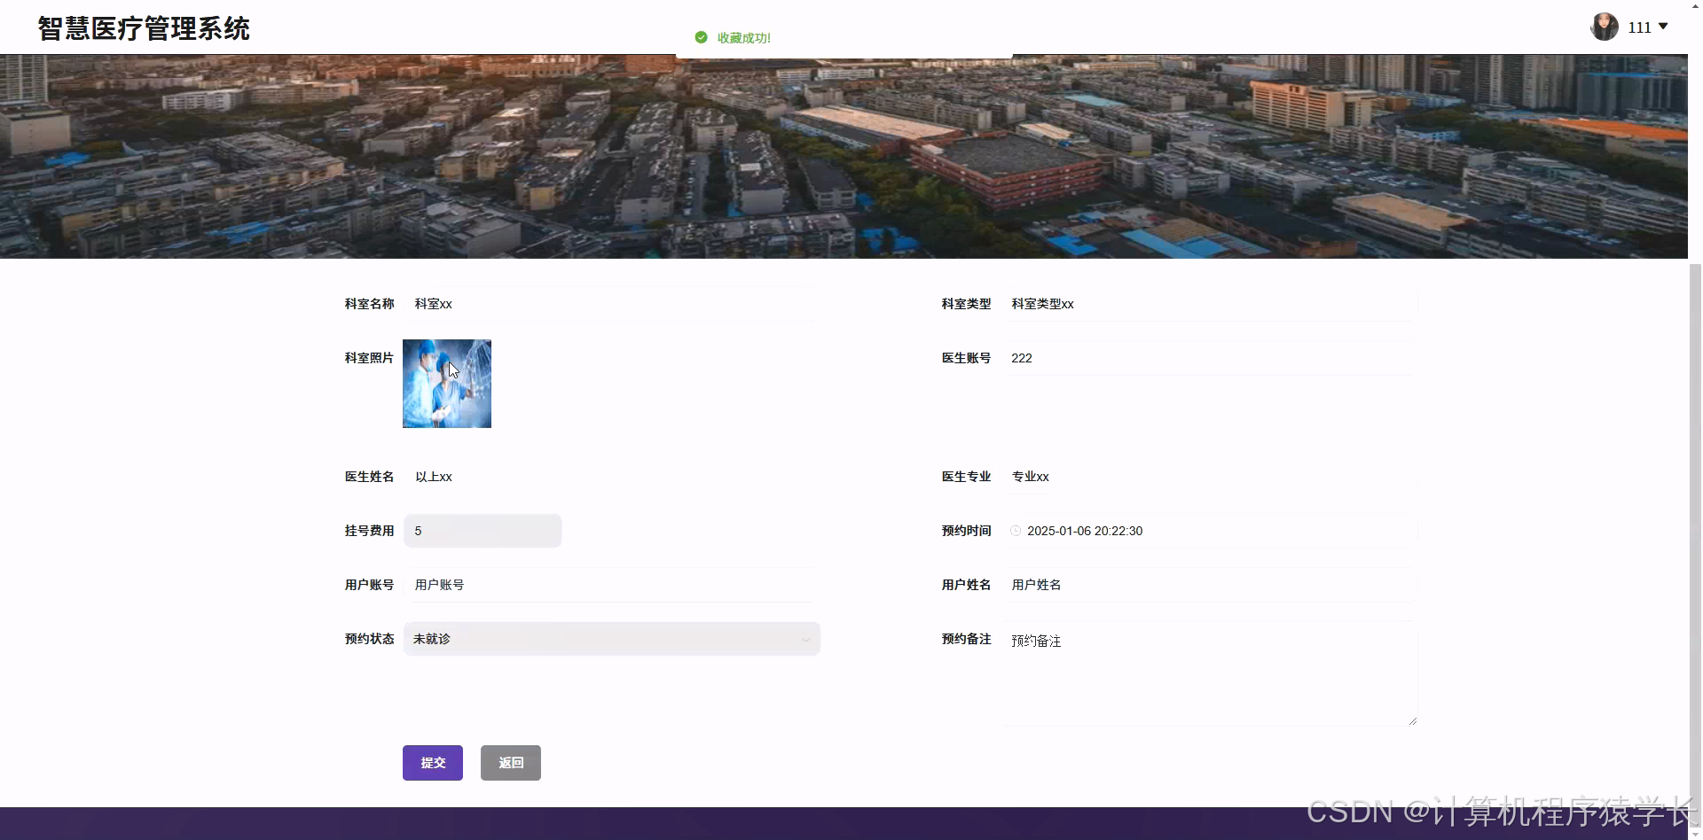The width and height of the screenshot is (1703, 840).
Task: Click the clock icon in 预约时间
Action: point(1016,531)
